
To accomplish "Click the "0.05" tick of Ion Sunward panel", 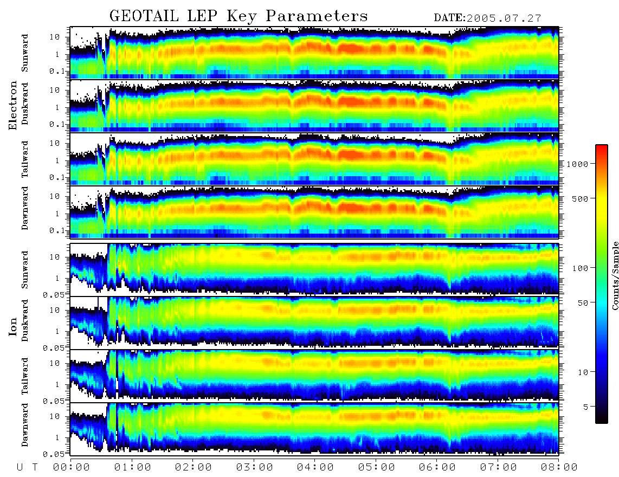I will coord(54,294).
